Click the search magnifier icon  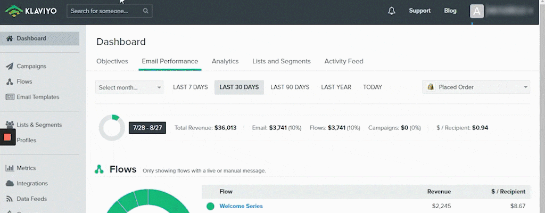coord(146,11)
